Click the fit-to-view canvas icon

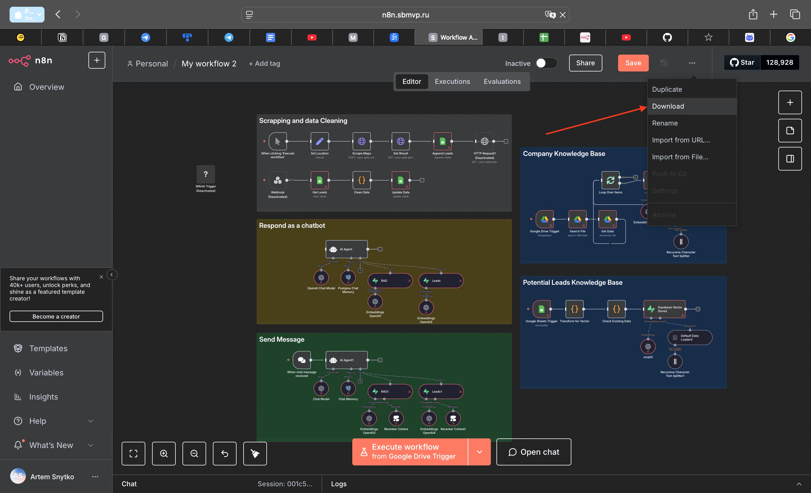(133, 454)
